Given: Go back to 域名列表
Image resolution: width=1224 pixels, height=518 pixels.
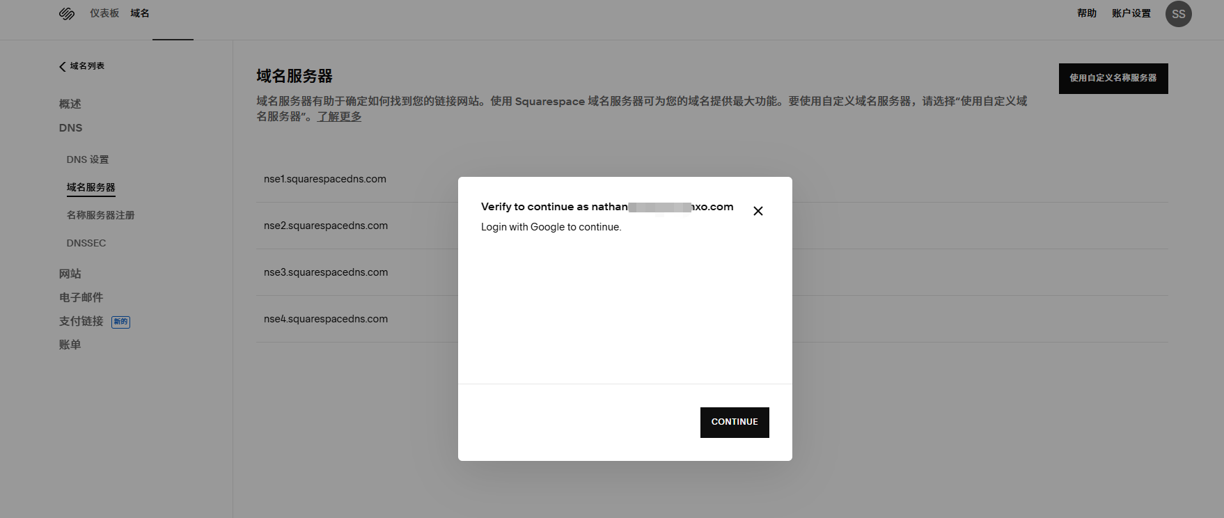Looking at the screenshot, I should (82, 66).
